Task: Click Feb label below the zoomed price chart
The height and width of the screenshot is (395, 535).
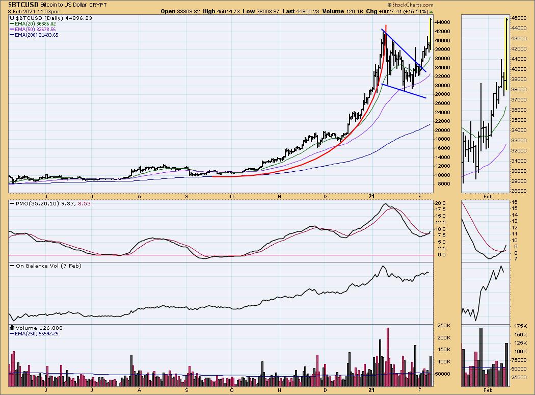Action: click(488, 197)
